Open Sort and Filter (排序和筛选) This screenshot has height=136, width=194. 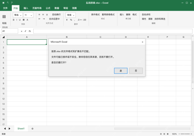160,19
